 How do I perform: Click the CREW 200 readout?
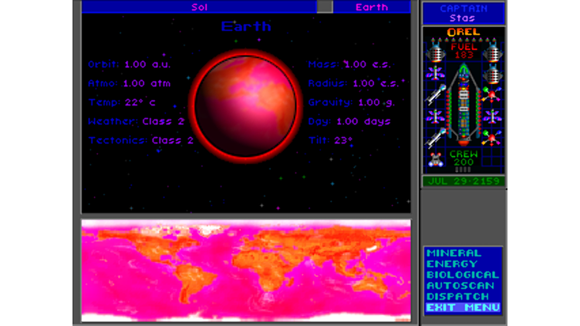[x=464, y=159]
